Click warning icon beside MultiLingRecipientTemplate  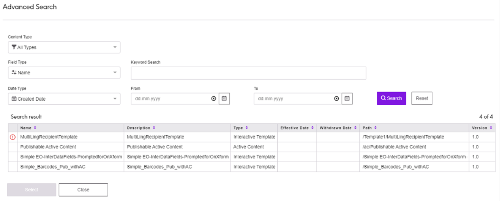tap(12, 137)
